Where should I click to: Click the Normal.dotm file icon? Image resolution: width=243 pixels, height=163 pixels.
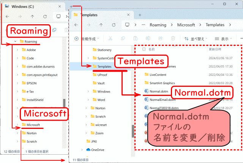pyautogui.click(x=147, y=91)
